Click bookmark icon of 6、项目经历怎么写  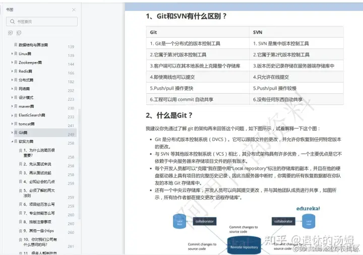click(21, 204)
